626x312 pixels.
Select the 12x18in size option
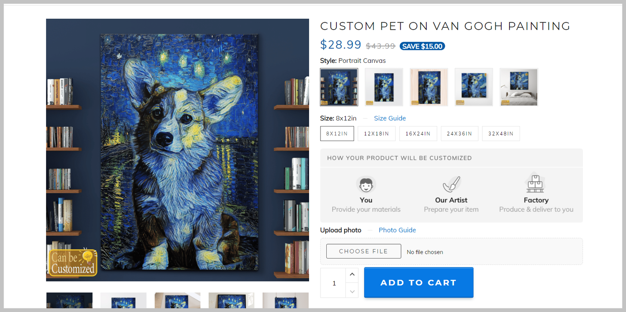(376, 134)
